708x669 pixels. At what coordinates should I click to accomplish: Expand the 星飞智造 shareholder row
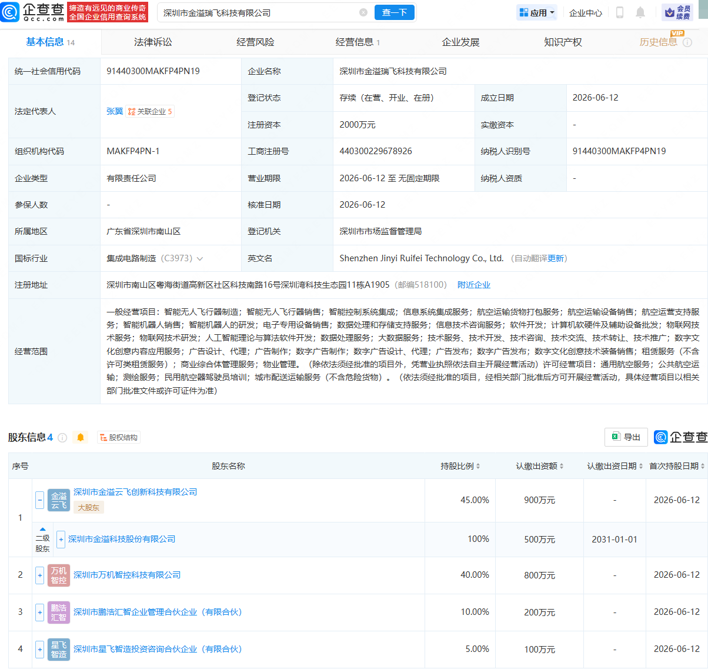pos(39,649)
